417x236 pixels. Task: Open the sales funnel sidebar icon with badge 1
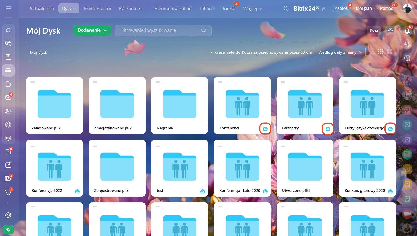coord(8,192)
